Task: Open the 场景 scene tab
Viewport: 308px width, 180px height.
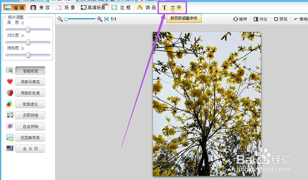Action: pos(66,8)
